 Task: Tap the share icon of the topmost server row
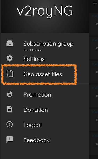[x=97, y=24]
